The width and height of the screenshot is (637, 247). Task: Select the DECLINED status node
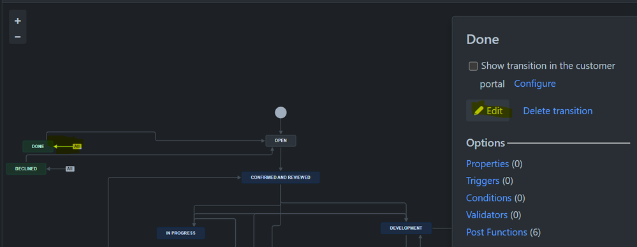[x=26, y=169]
